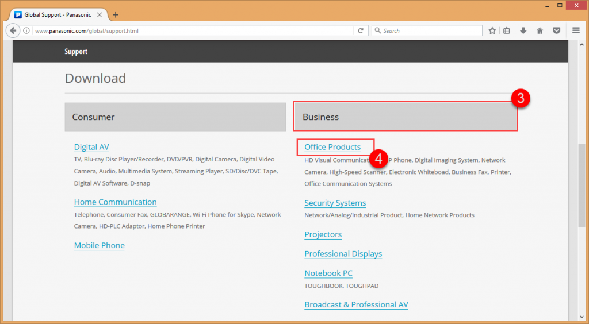Go back with the browser back arrow
Viewport: 589px width, 324px height.
tap(13, 31)
